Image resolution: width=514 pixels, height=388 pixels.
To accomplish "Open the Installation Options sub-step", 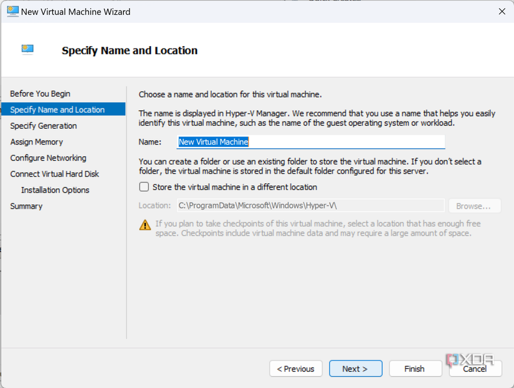I will pos(55,190).
